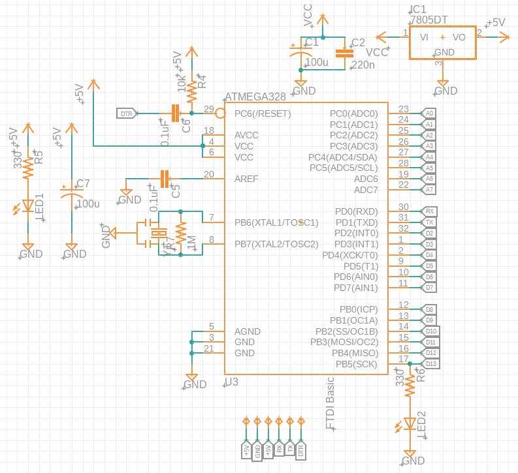Click the A0 net label
Image resolution: width=518 pixels, height=473 pixels.
tap(429, 114)
